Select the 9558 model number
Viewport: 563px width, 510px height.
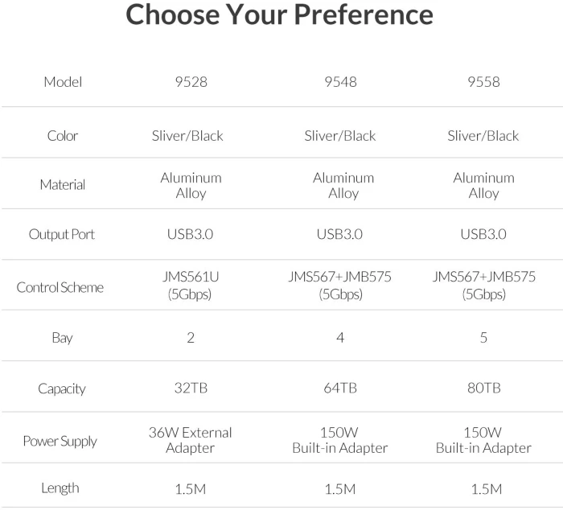(x=483, y=82)
